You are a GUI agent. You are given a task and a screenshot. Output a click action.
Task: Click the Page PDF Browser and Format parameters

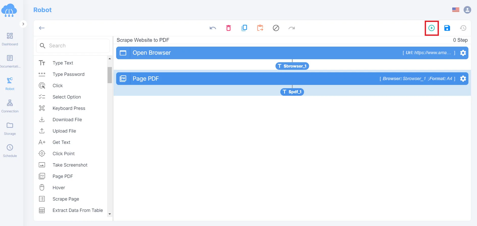(417, 79)
